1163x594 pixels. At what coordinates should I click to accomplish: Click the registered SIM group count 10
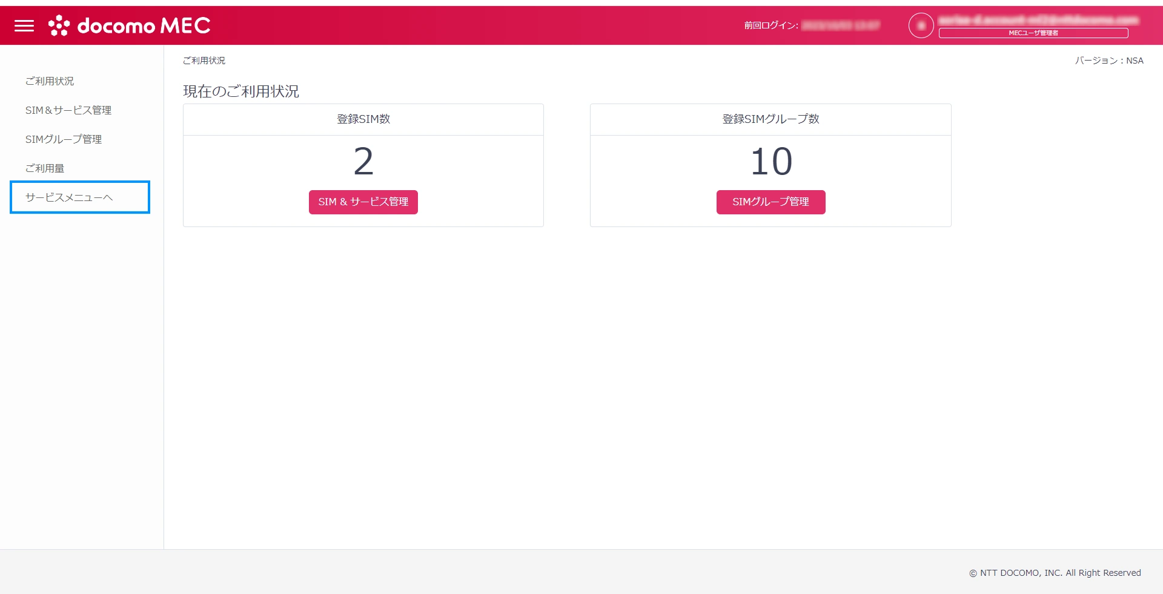click(770, 162)
